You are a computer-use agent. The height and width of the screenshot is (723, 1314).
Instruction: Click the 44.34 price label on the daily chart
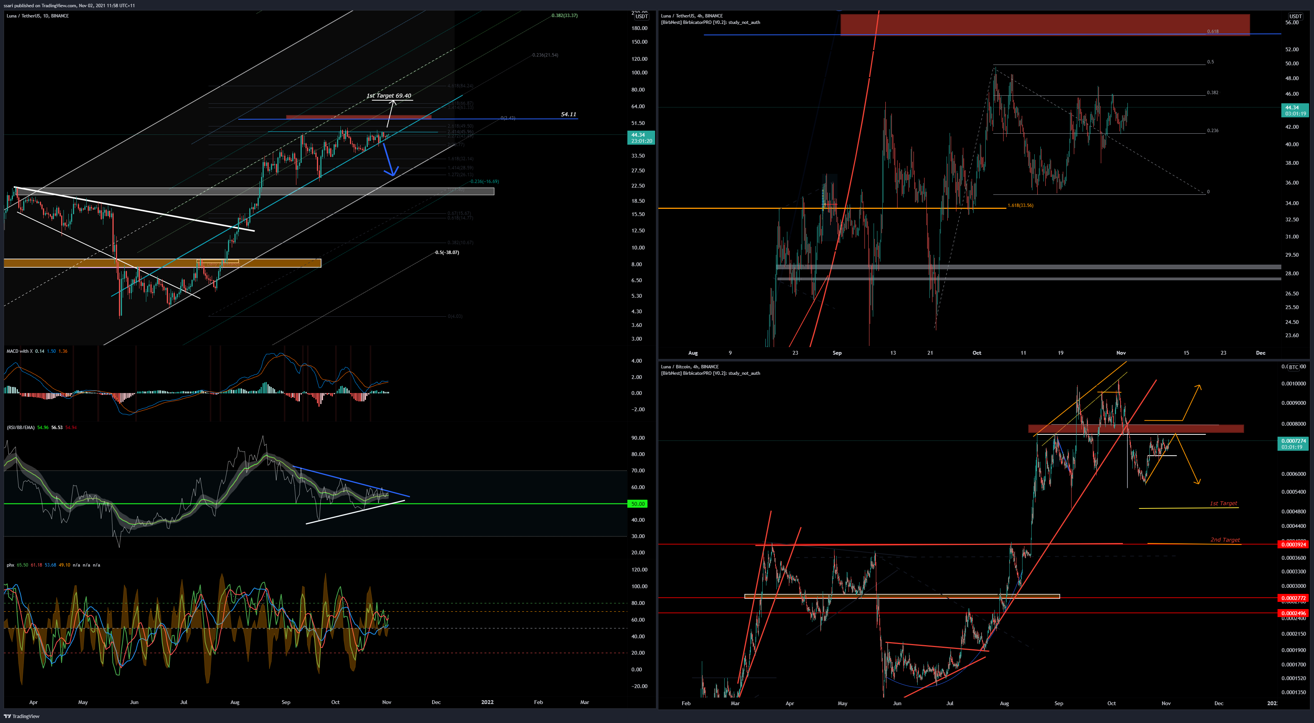point(641,138)
